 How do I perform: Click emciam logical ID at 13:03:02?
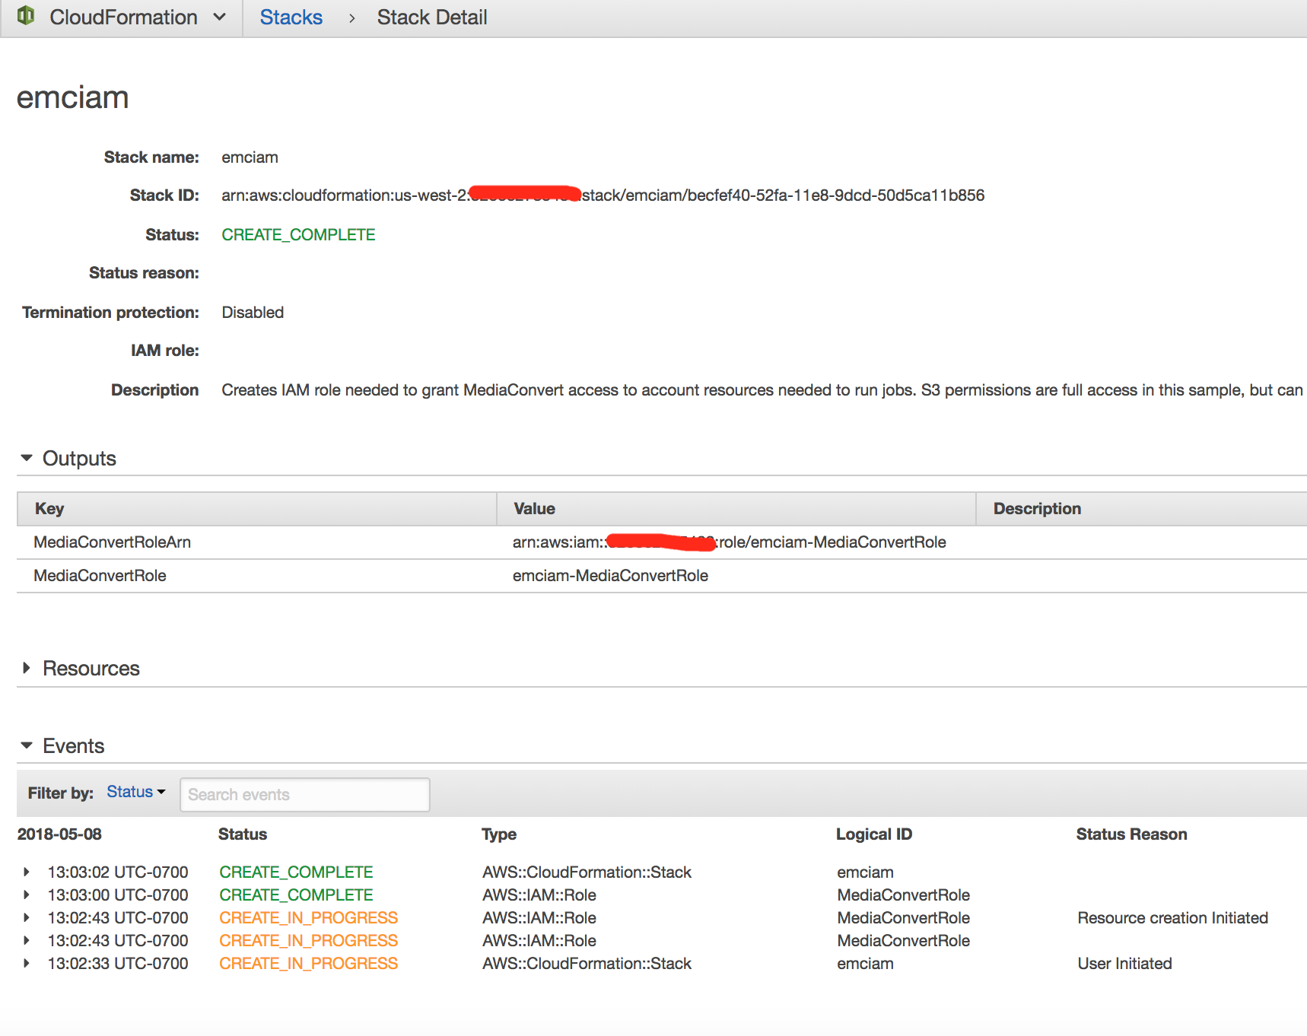click(x=865, y=872)
